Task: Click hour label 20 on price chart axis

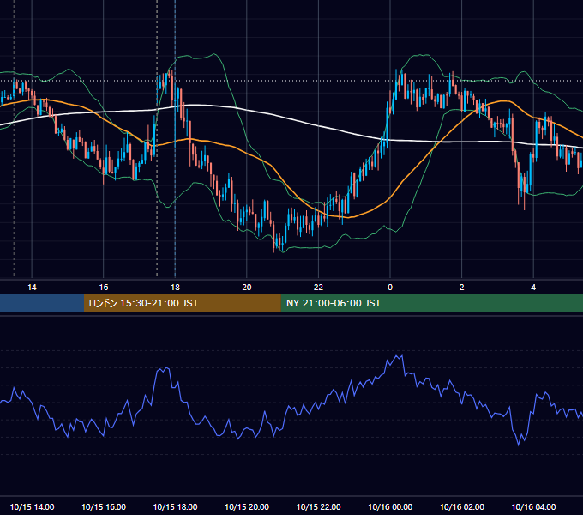Action: coord(247,288)
